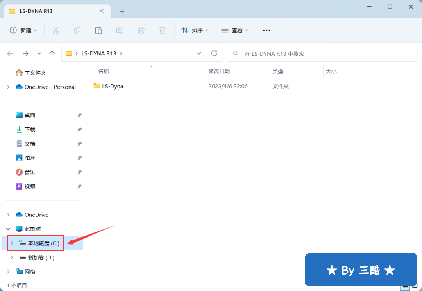Click pin icon next to 音乐
422x291 pixels.
79,172
